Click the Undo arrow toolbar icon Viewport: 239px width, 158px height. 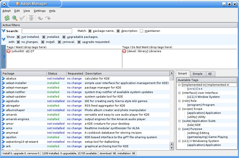40,18
